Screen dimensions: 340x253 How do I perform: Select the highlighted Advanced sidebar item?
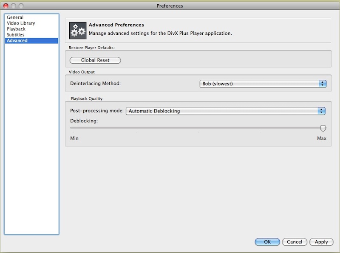(17, 41)
